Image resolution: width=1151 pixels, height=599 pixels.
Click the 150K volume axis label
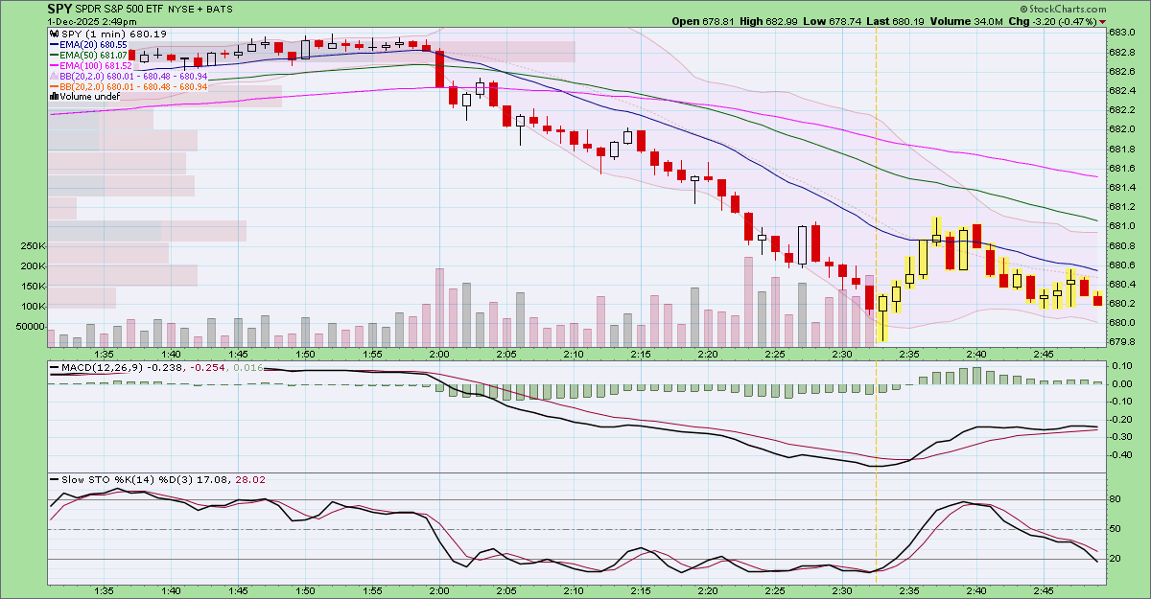[33, 287]
